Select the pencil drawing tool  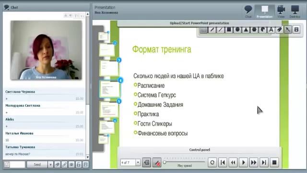pyautogui.click(x=212, y=30)
